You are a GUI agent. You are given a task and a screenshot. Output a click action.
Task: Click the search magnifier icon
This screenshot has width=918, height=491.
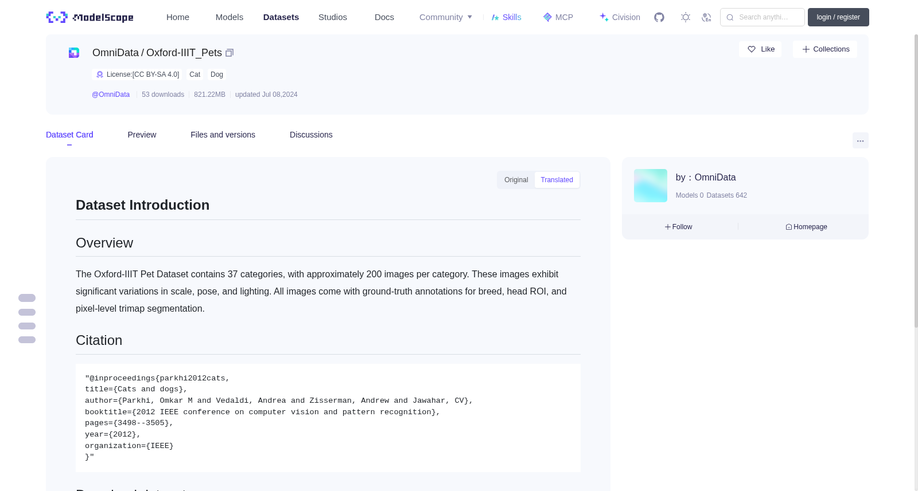click(x=730, y=17)
